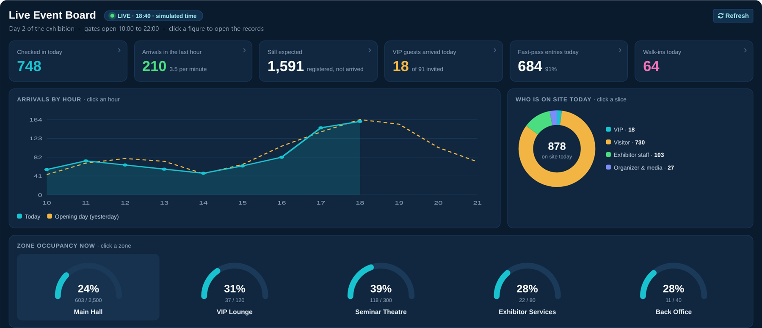Open the VIP Lounge zone gauge

235,287
